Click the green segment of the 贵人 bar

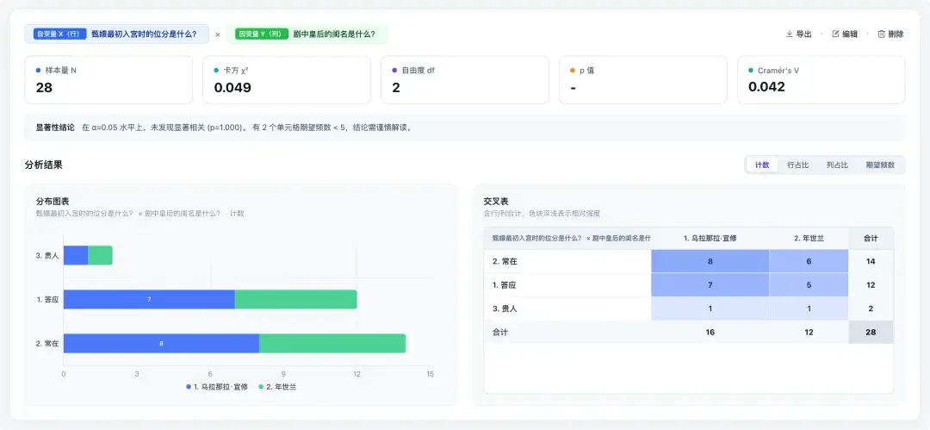coord(100,255)
